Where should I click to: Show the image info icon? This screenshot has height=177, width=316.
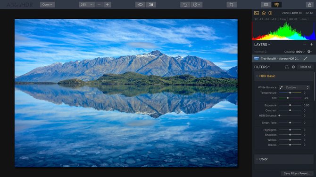pyautogui.click(x=270, y=13)
